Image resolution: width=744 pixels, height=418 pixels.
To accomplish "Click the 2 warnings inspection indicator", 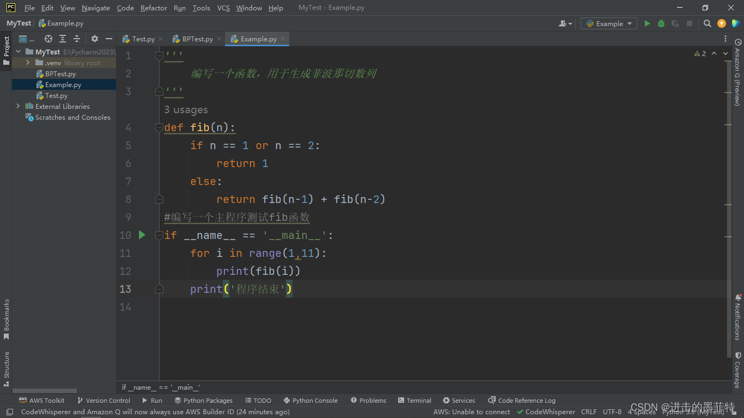I will [700, 53].
